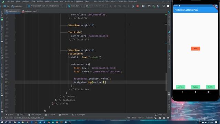Open Task View on the taskbar

point(10,122)
